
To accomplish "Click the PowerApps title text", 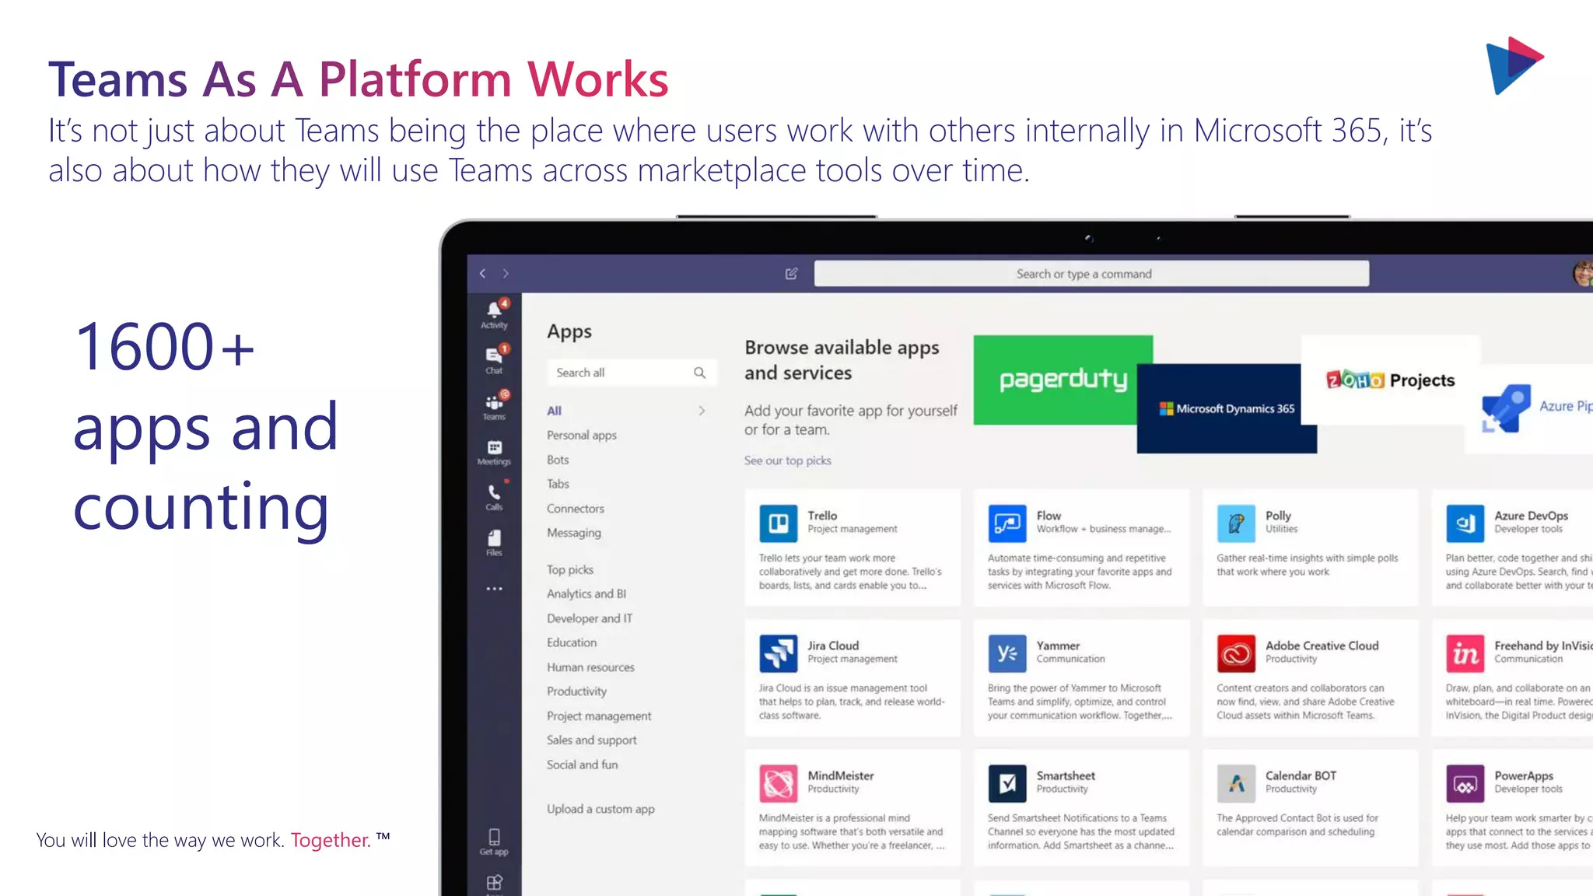I will point(1524,775).
